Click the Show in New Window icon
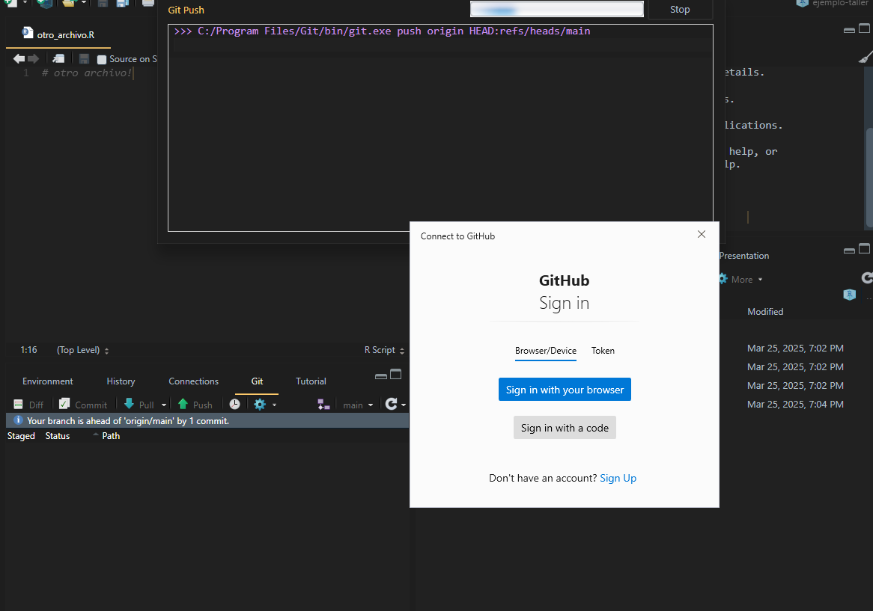This screenshot has height=611, width=873. [58, 58]
